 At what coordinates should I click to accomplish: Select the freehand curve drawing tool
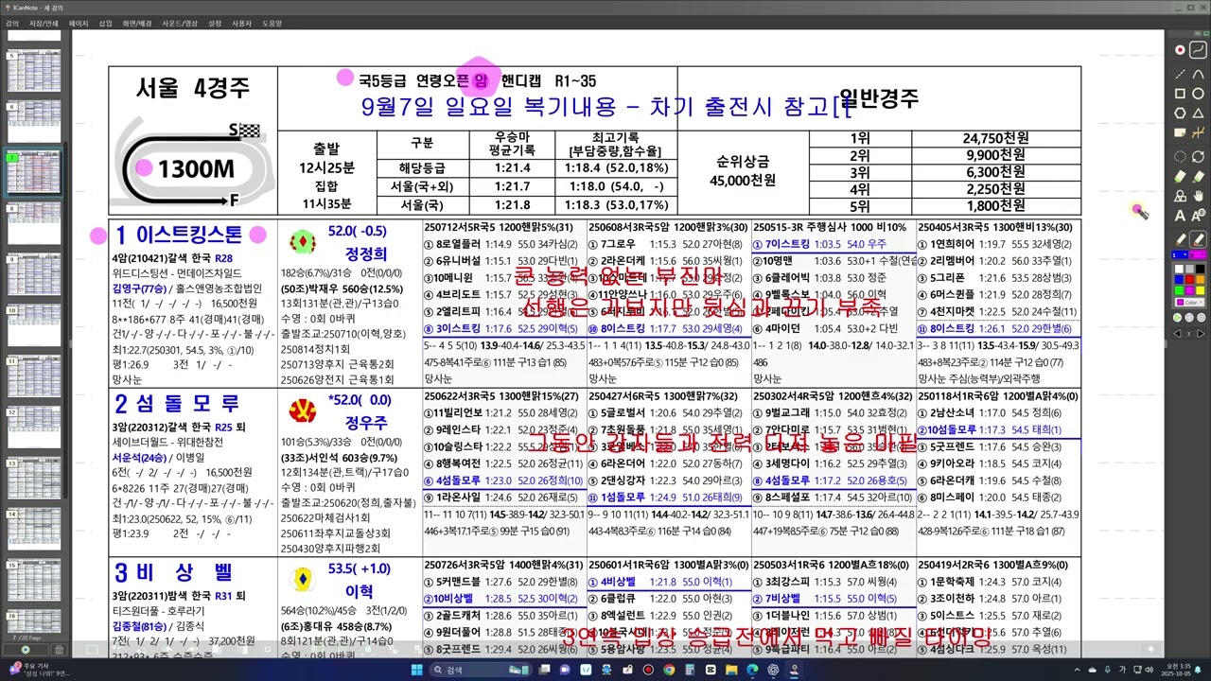(x=1198, y=49)
